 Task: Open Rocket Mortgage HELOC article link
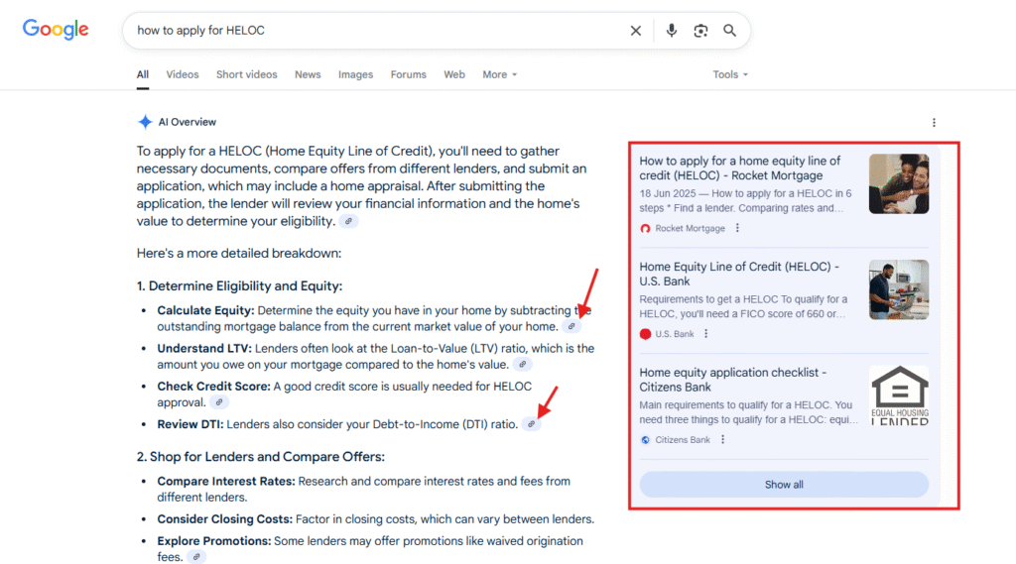(x=739, y=168)
